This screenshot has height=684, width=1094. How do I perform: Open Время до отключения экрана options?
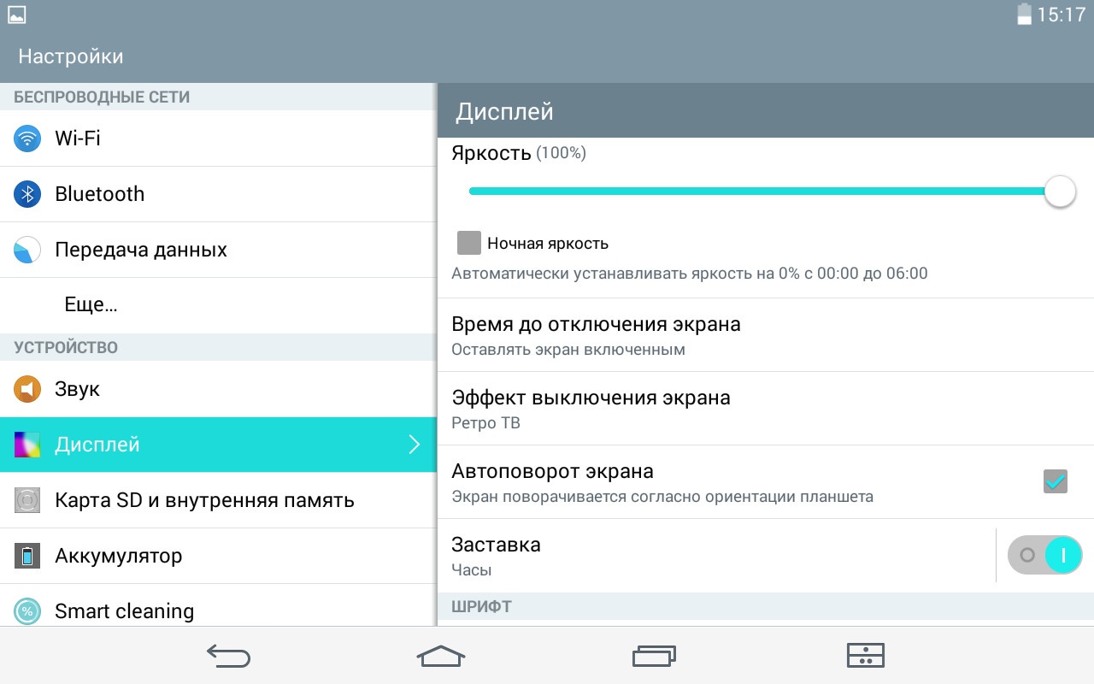coord(596,335)
